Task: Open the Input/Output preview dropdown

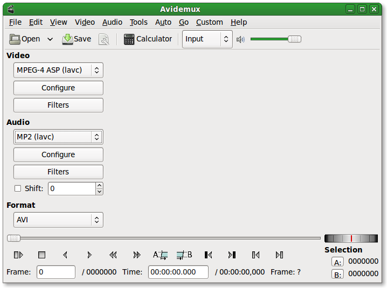Action: [208, 39]
